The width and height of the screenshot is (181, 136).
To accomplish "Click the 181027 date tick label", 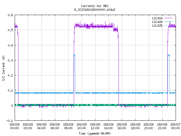I will (175, 124).
